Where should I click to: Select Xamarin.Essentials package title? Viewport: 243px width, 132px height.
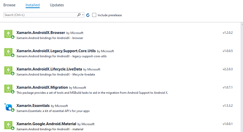[33, 106]
